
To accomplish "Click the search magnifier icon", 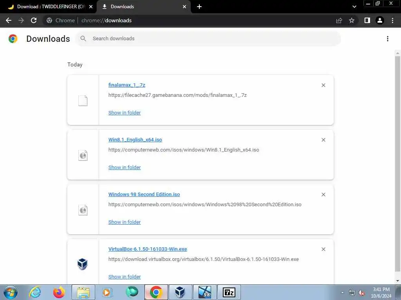I will pyautogui.click(x=83, y=39).
